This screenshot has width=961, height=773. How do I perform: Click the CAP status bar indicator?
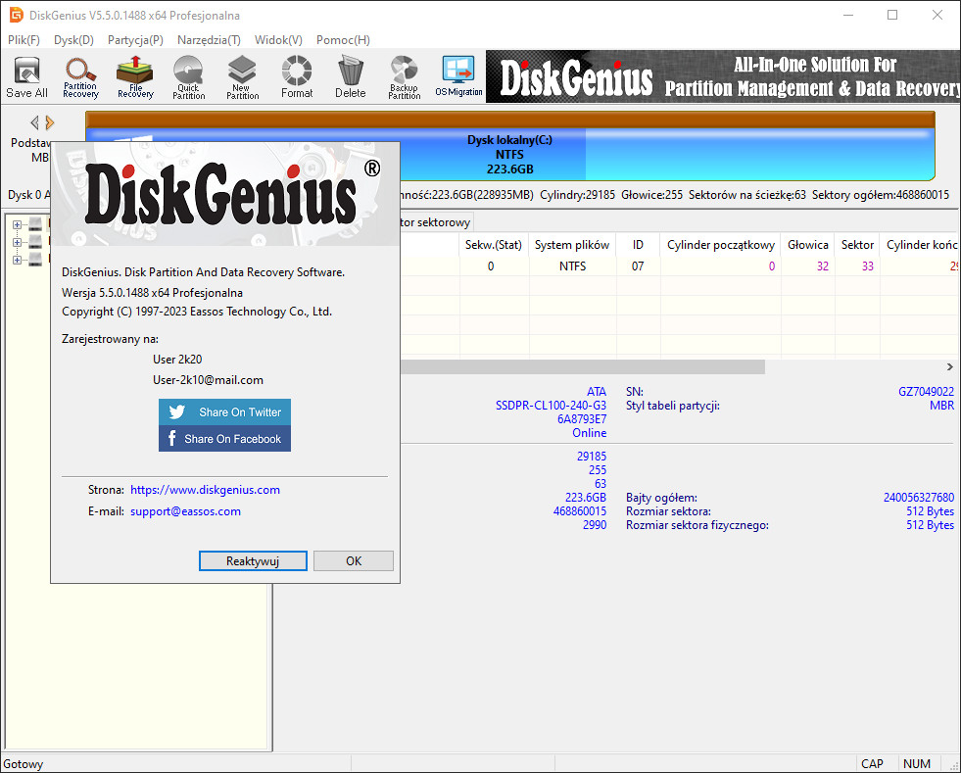pyautogui.click(x=872, y=764)
